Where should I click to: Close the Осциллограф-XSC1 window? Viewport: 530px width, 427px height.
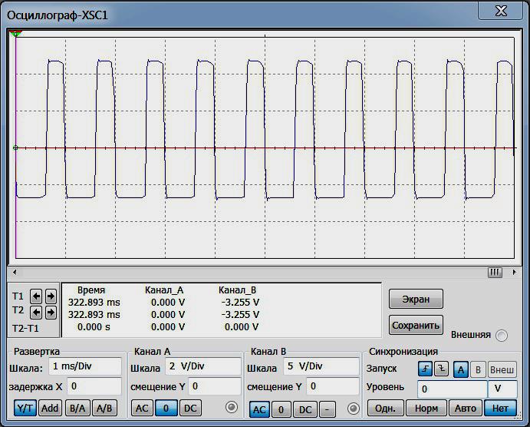pyautogui.click(x=500, y=11)
